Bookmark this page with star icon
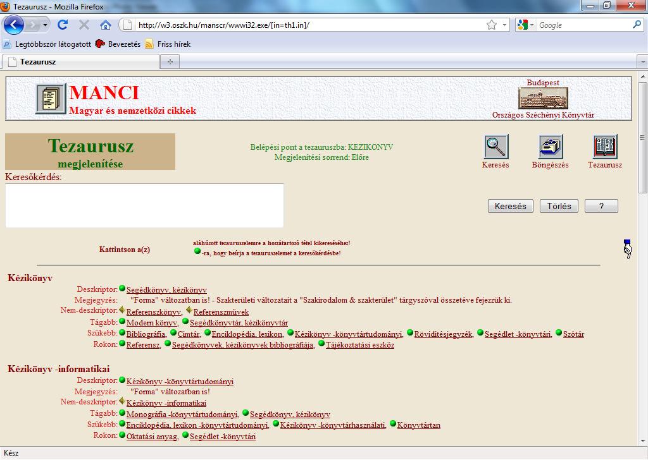 [x=491, y=25]
